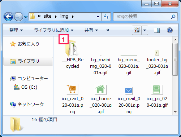Click the Back navigation arrow
Screen dimensions: 181x137
coord(8,17)
